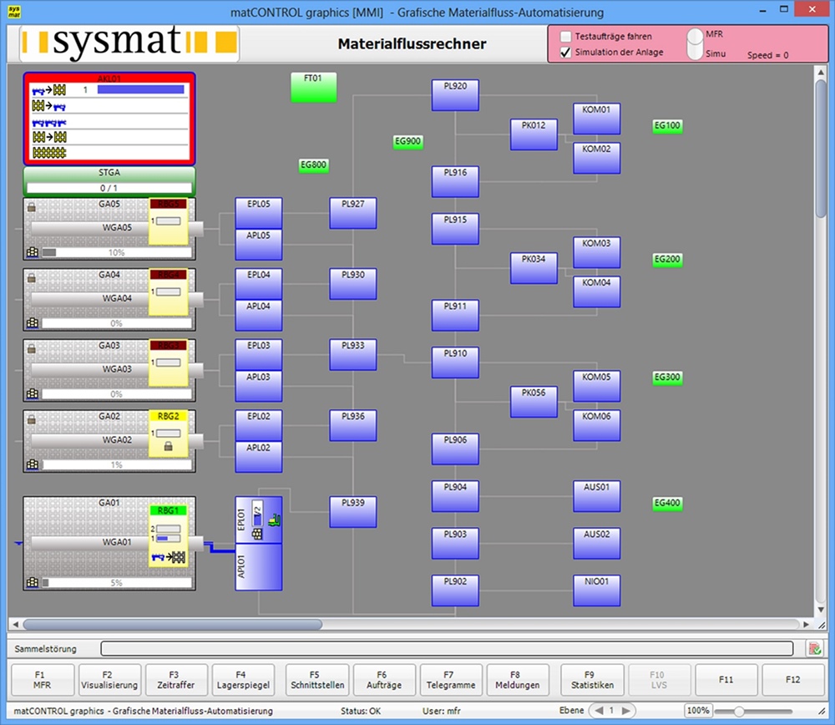Adjust the zoom slider in status bar
The width and height of the screenshot is (835, 725).
point(739,711)
